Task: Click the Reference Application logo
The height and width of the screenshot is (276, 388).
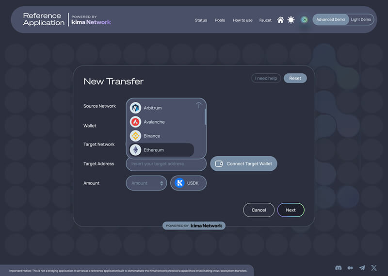Action: click(44, 19)
